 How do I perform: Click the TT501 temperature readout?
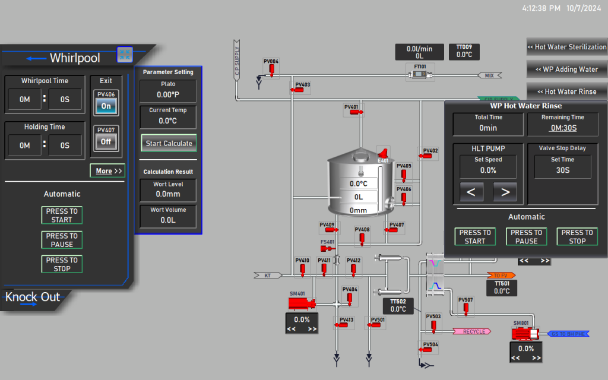point(502,288)
